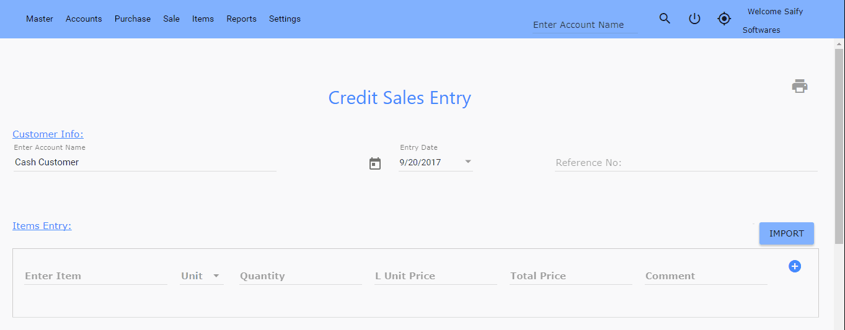Click the Customer Info link

coord(48,134)
